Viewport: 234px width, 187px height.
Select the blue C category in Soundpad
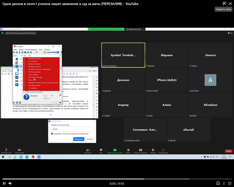[17, 77]
